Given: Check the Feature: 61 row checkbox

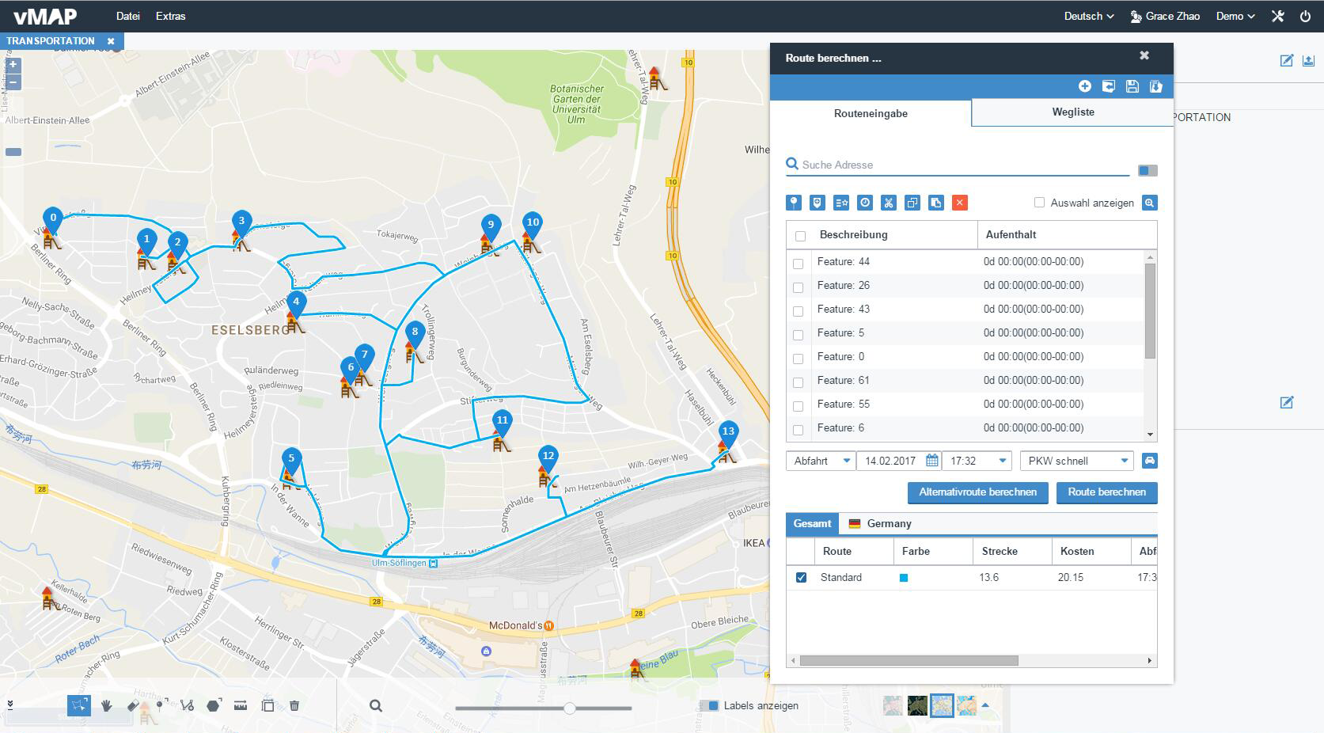Looking at the screenshot, I should coord(798,382).
